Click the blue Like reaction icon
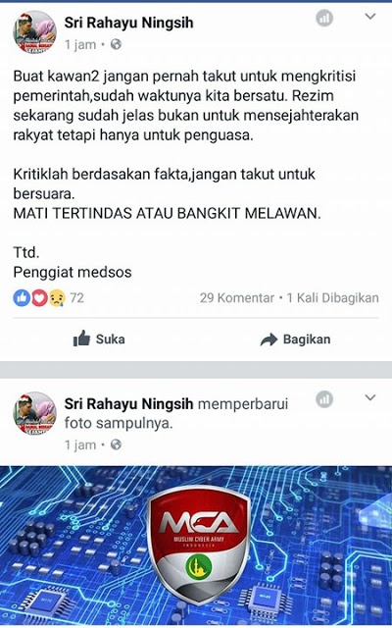This screenshot has width=392, height=628. pos(22,298)
